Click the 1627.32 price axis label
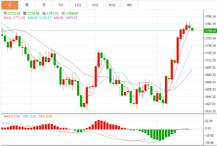Image resolution: width=217 pixels, height=146 pixels. click(210, 104)
